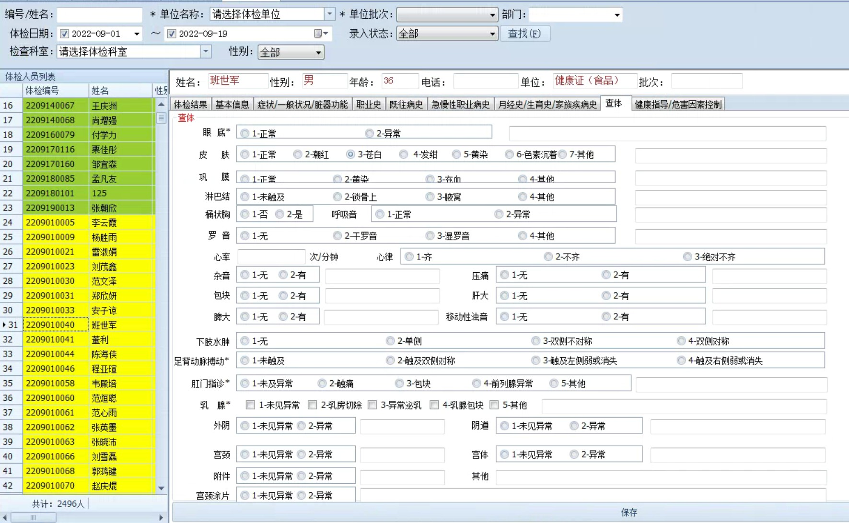The image size is (849, 523).
Task: Click the list scroll-up arrow
Action: coord(161,105)
